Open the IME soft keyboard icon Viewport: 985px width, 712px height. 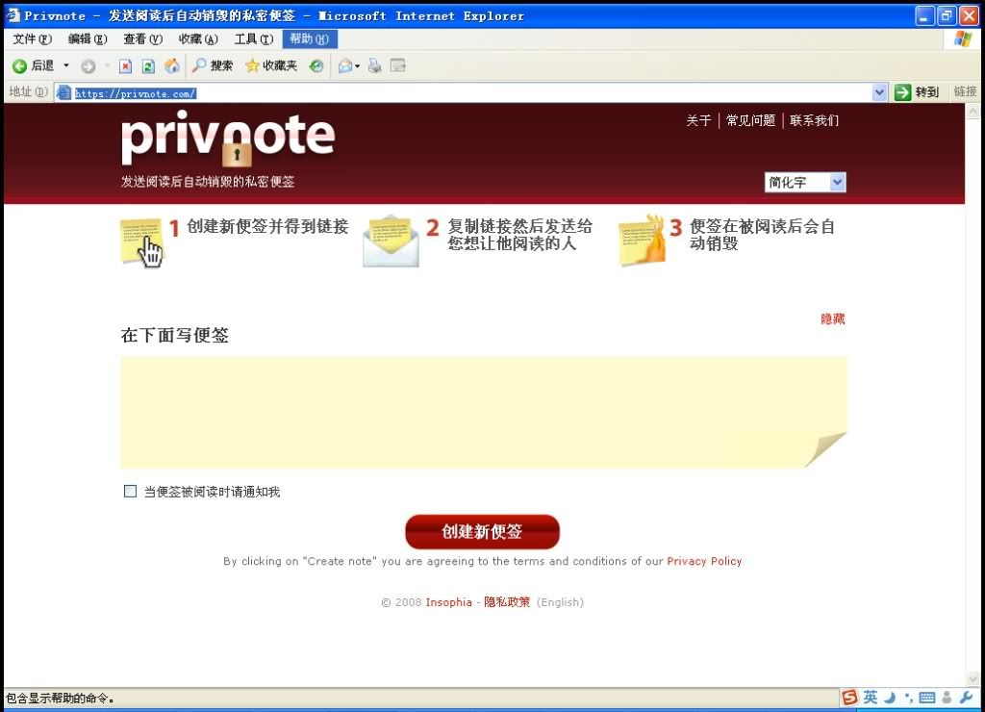click(x=926, y=698)
